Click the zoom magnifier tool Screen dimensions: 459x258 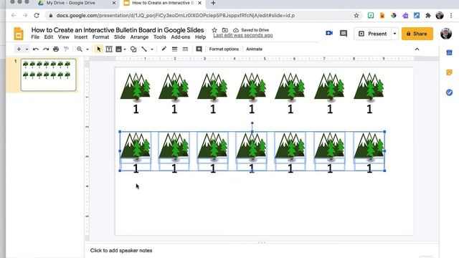click(x=80, y=49)
